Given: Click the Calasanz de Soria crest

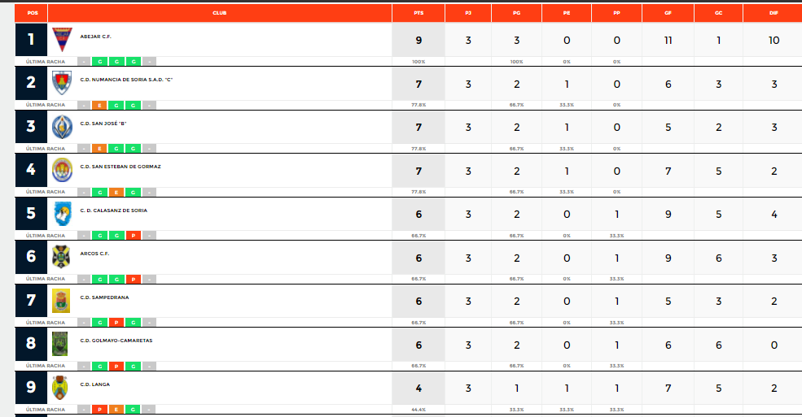Looking at the screenshot, I should pos(63,213).
